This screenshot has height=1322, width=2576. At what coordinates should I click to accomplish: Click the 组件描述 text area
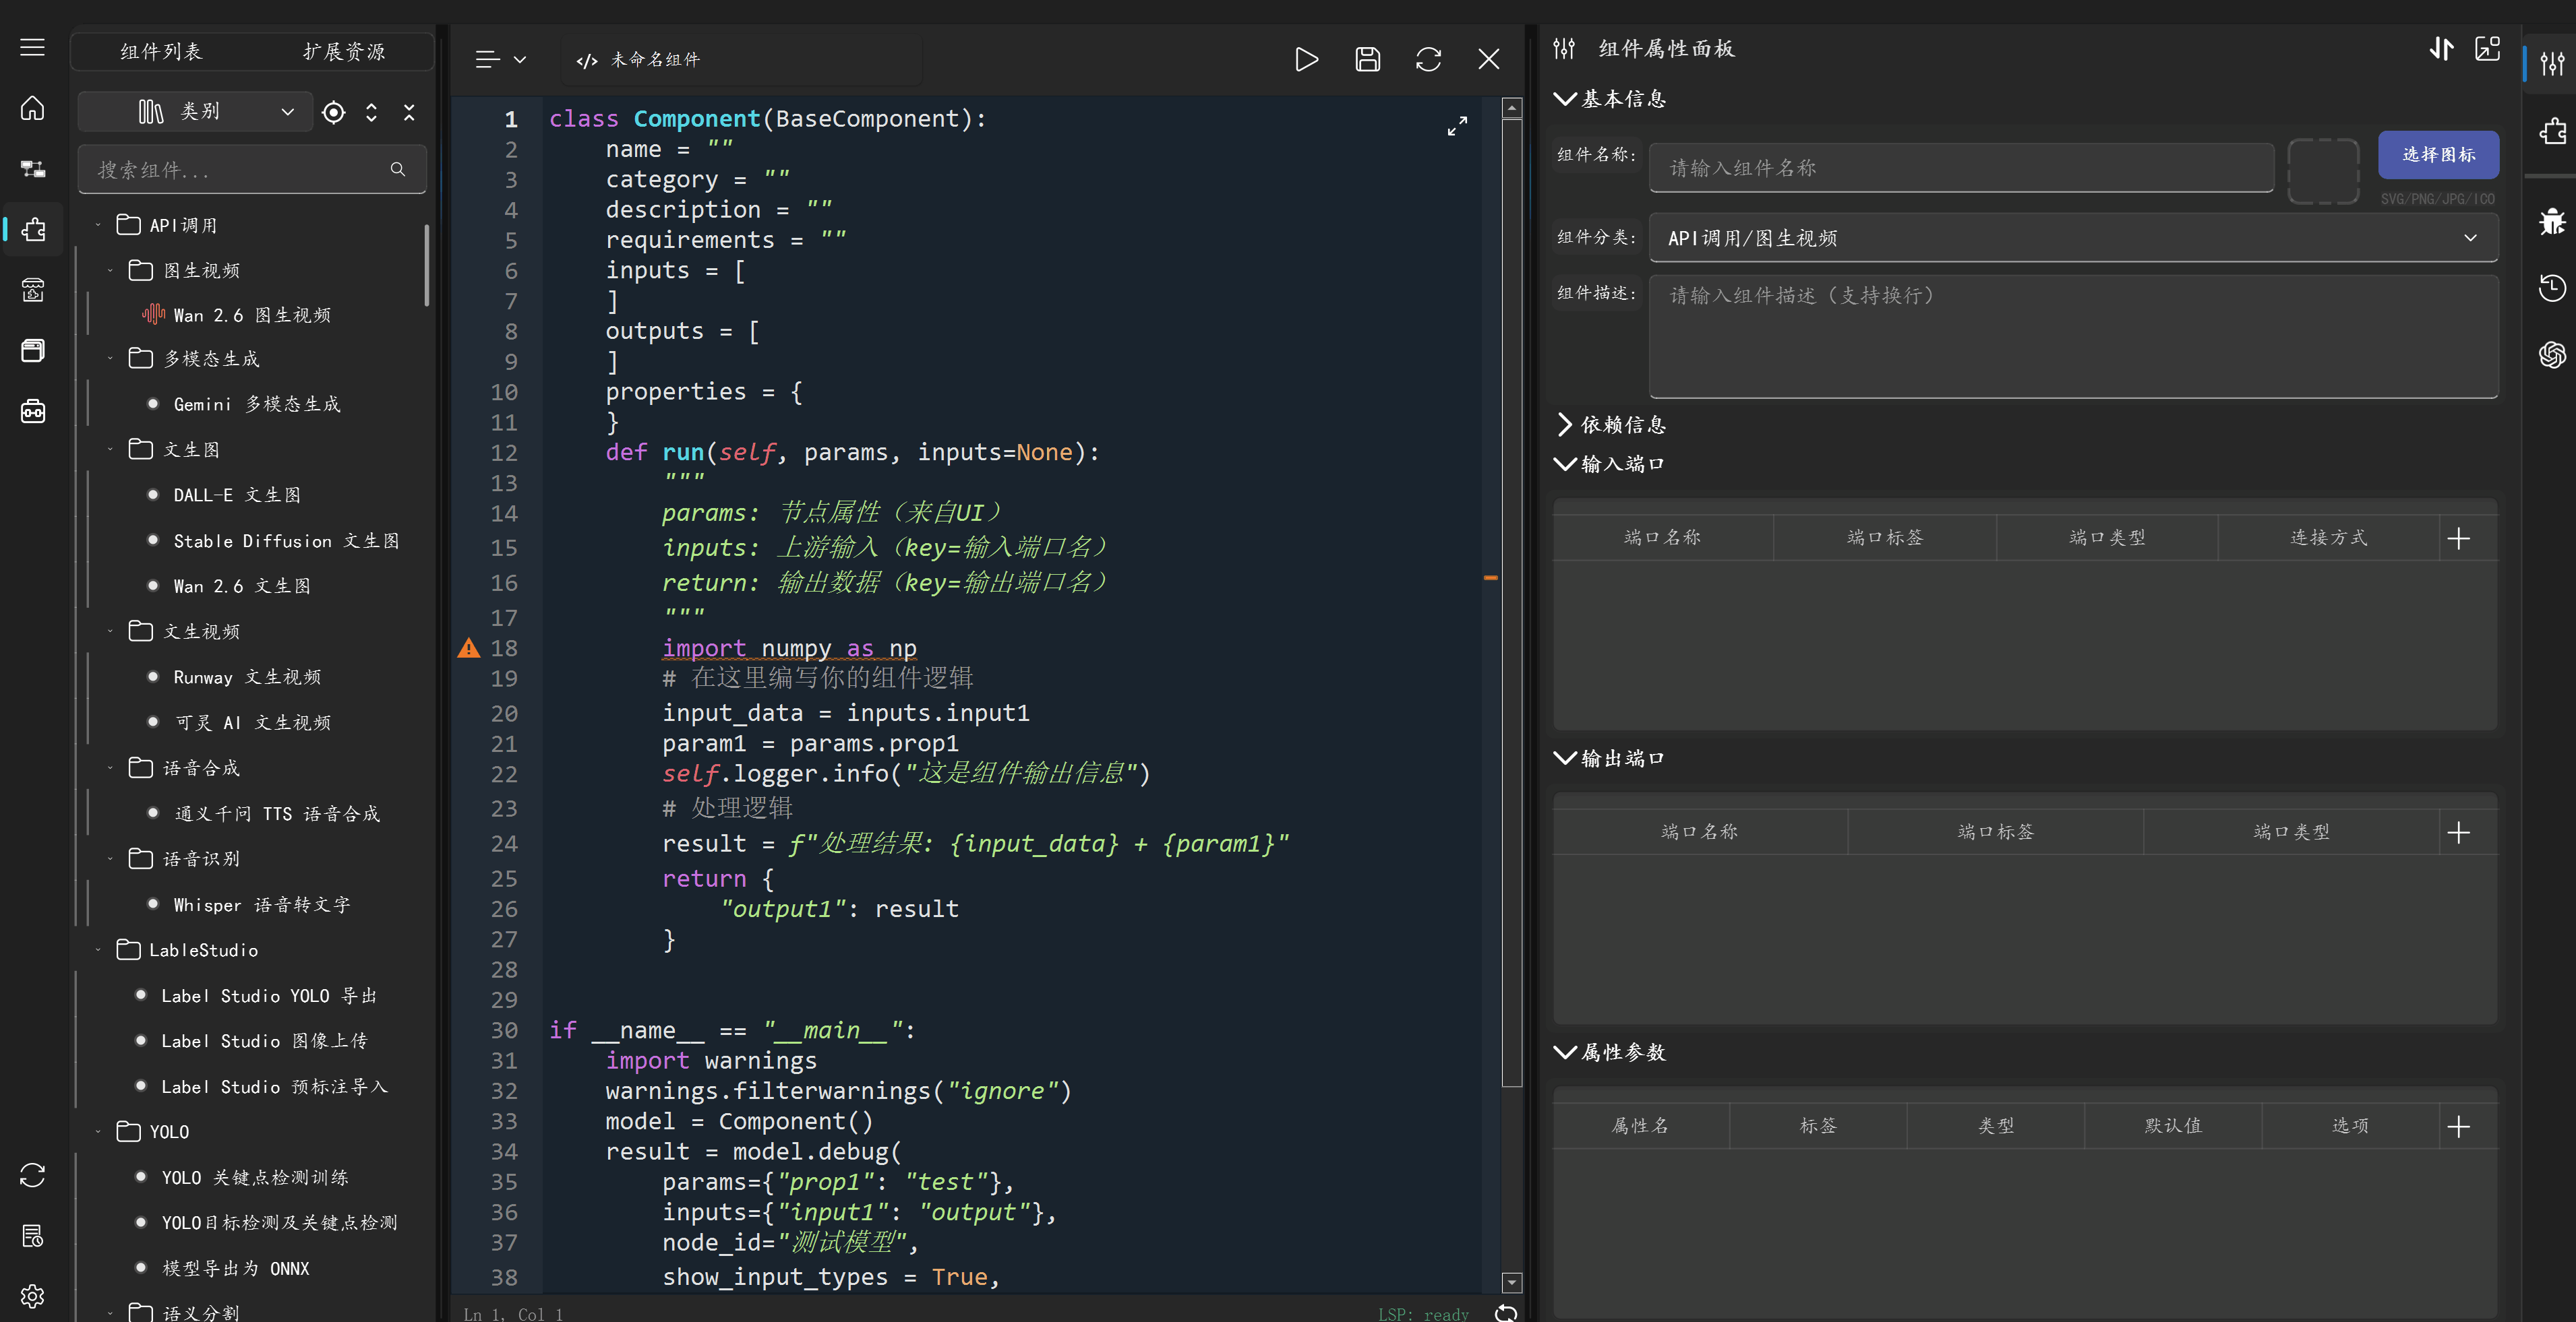click(x=2073, y=337)
